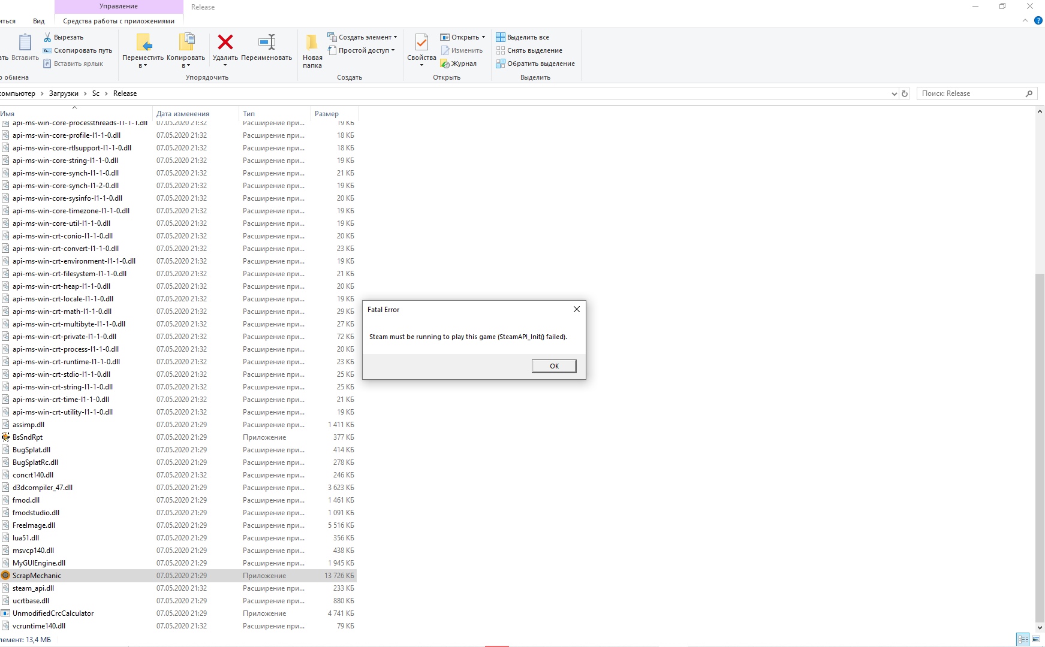Click the Cut (Вырезать) scissors icon

(47, 37)
